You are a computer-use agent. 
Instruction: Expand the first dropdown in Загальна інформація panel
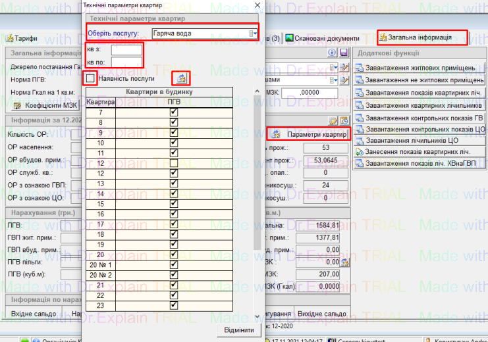(335, 67)
